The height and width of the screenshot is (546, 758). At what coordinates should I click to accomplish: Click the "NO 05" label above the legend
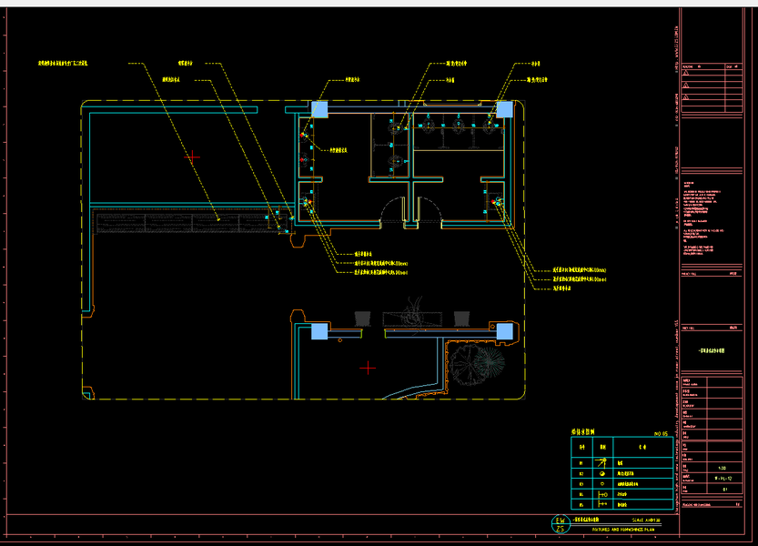point(661,434)
